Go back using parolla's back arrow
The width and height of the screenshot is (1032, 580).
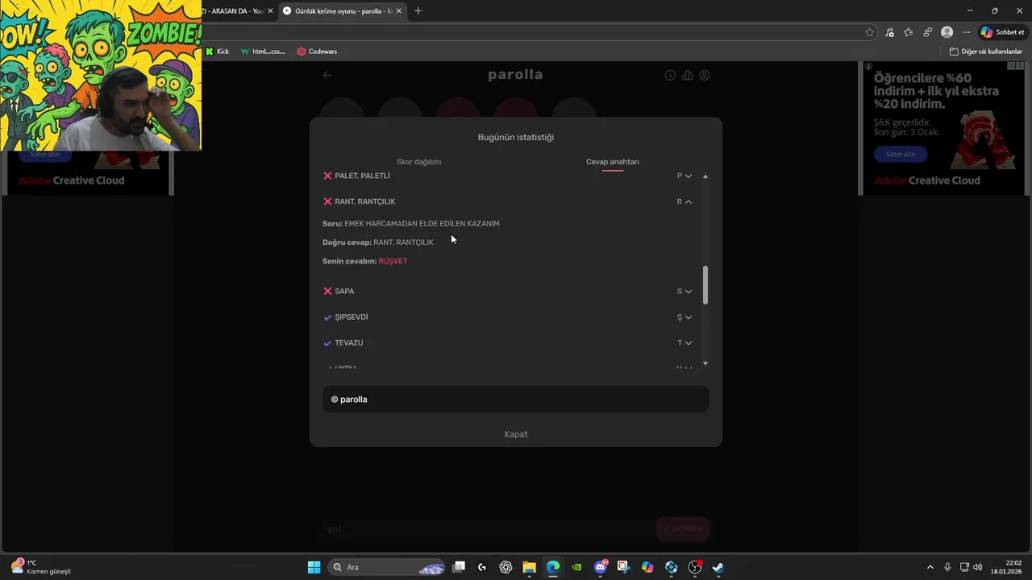pyautogui.click(x=327, y=75)
